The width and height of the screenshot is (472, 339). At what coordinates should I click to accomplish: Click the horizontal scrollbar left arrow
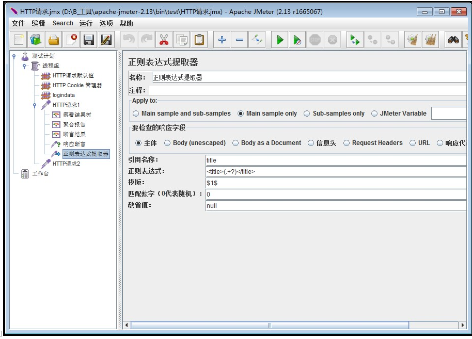(x=127, y=325)
